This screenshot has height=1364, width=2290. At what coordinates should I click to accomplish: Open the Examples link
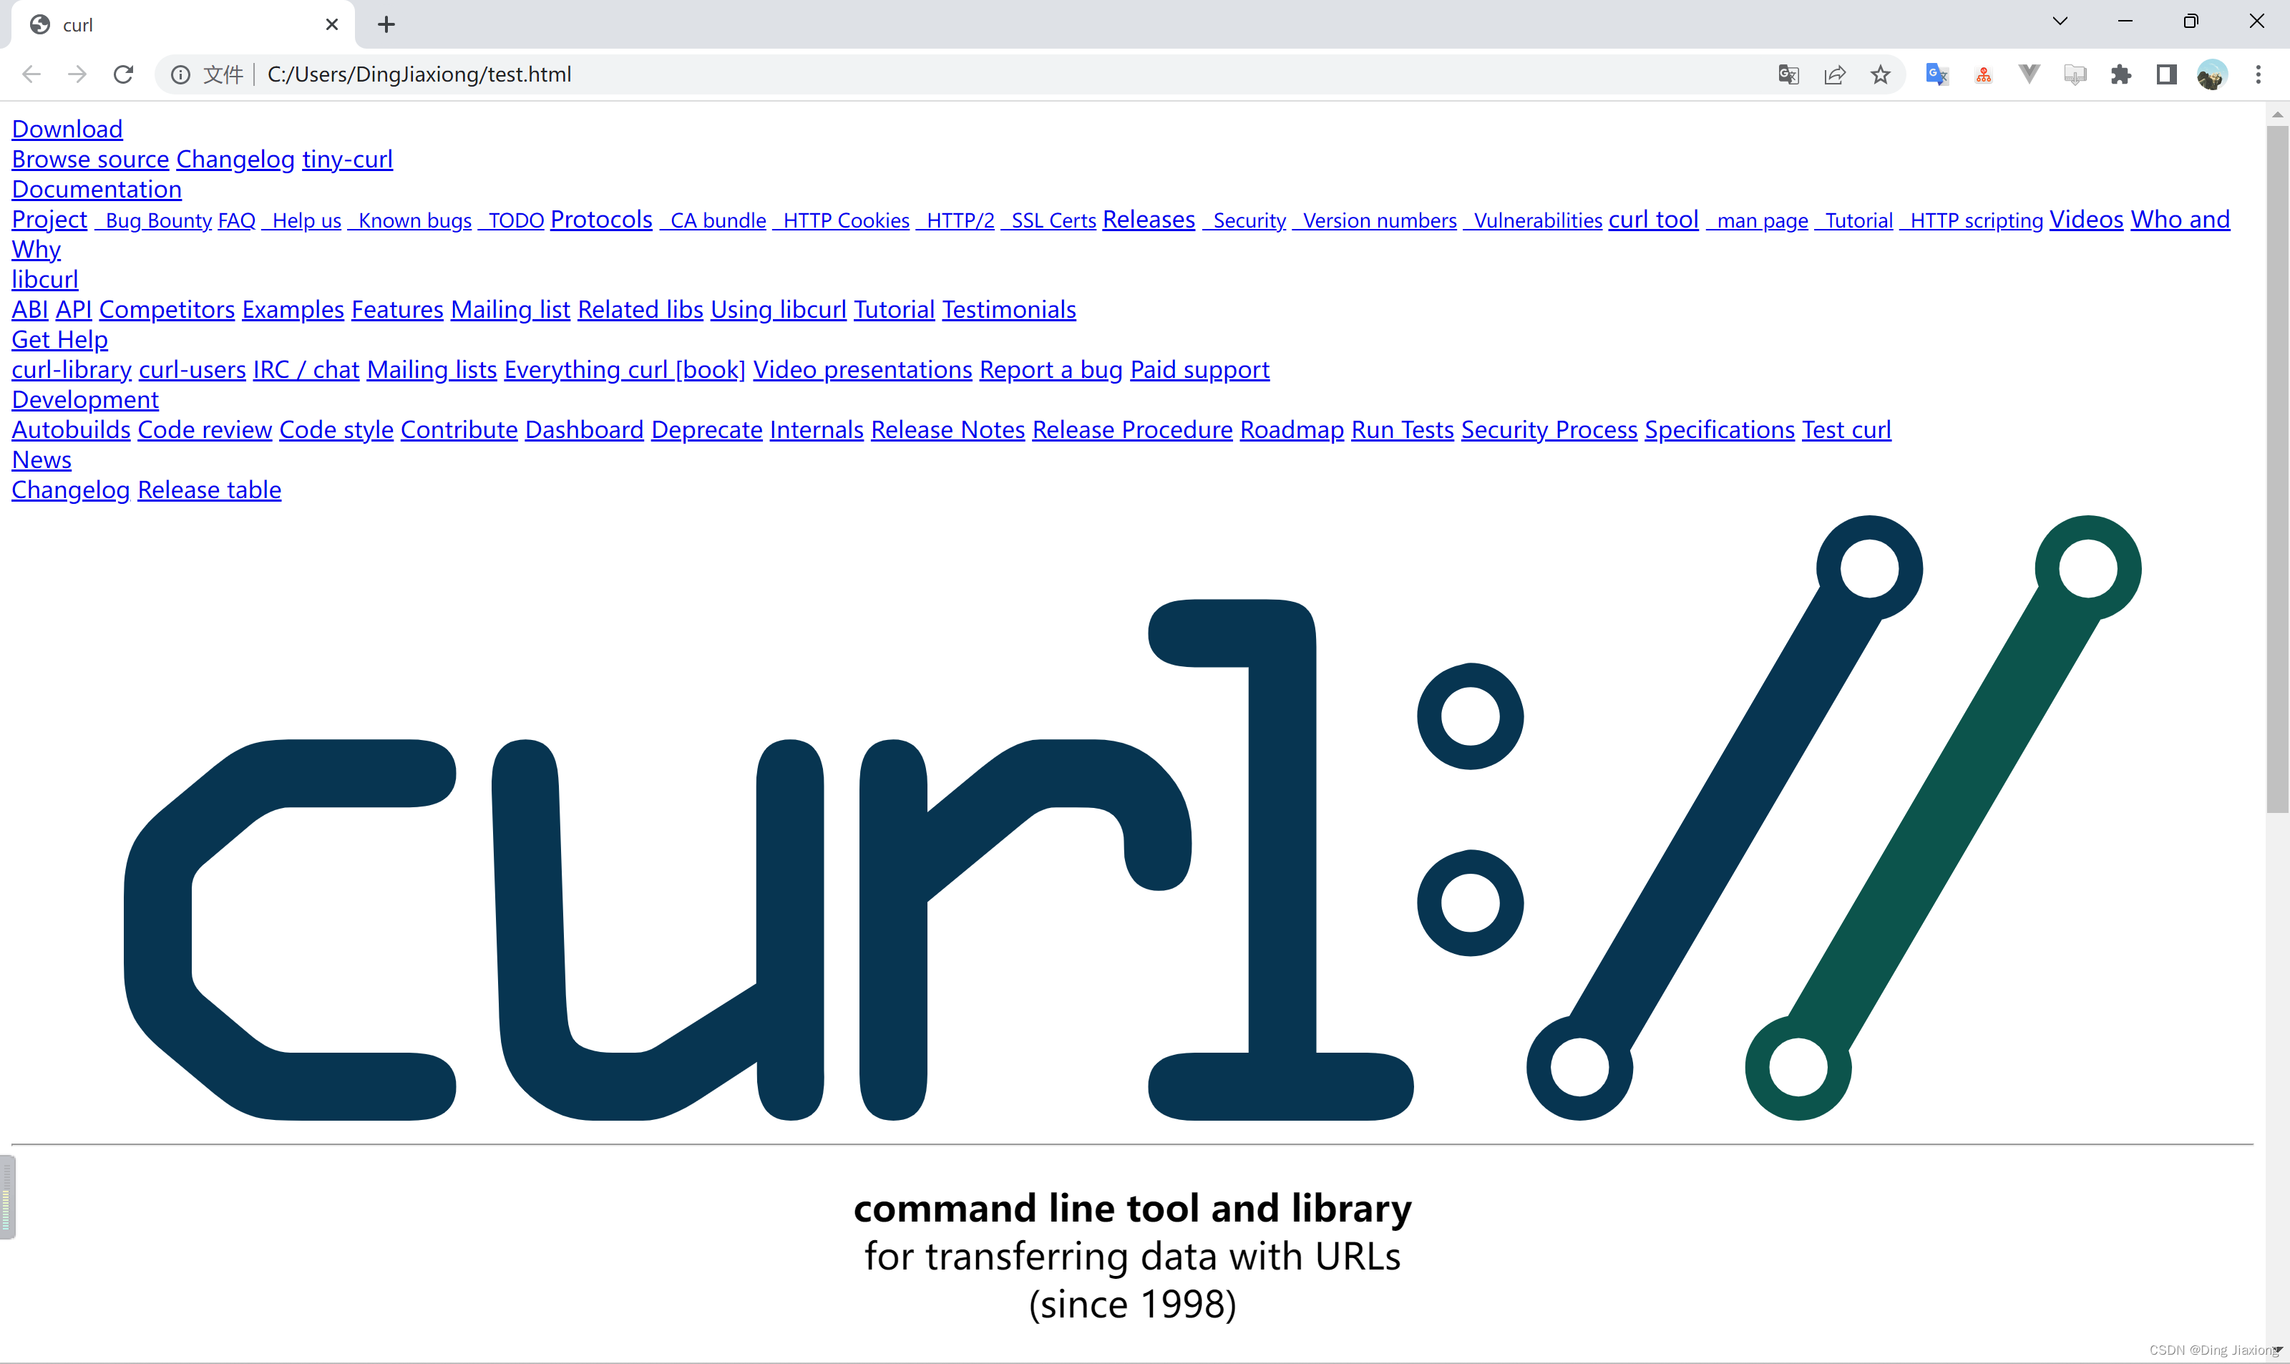pos(293,311)
